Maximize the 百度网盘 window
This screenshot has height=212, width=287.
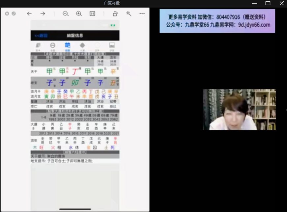[268, 3]
